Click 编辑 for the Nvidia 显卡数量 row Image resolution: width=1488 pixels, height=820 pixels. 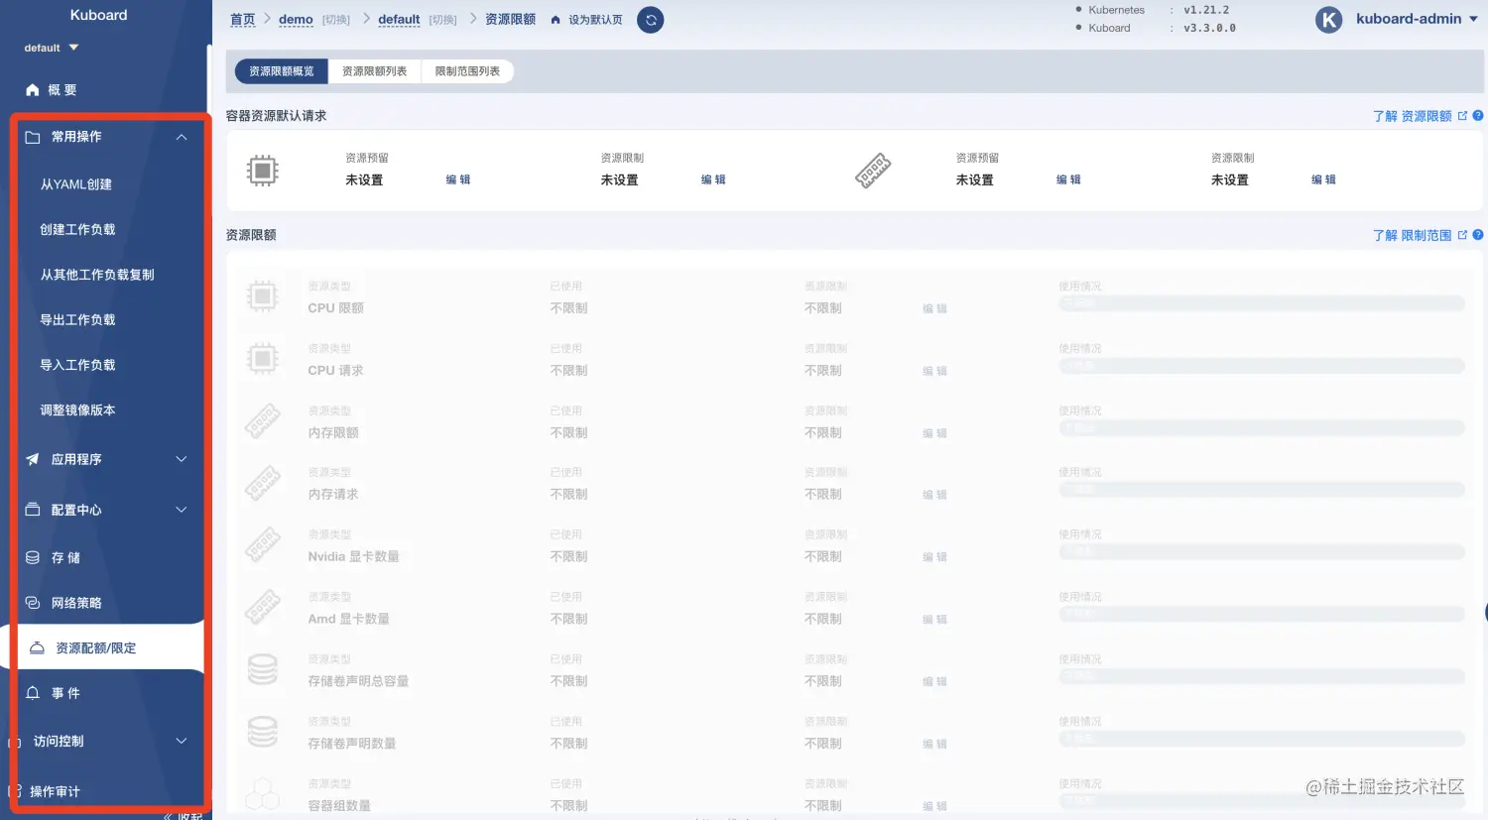934,557
